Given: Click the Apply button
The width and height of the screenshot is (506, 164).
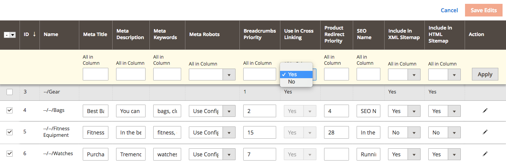Looking at the screenshot, I should pyautogui.click(x=485, y=74).
